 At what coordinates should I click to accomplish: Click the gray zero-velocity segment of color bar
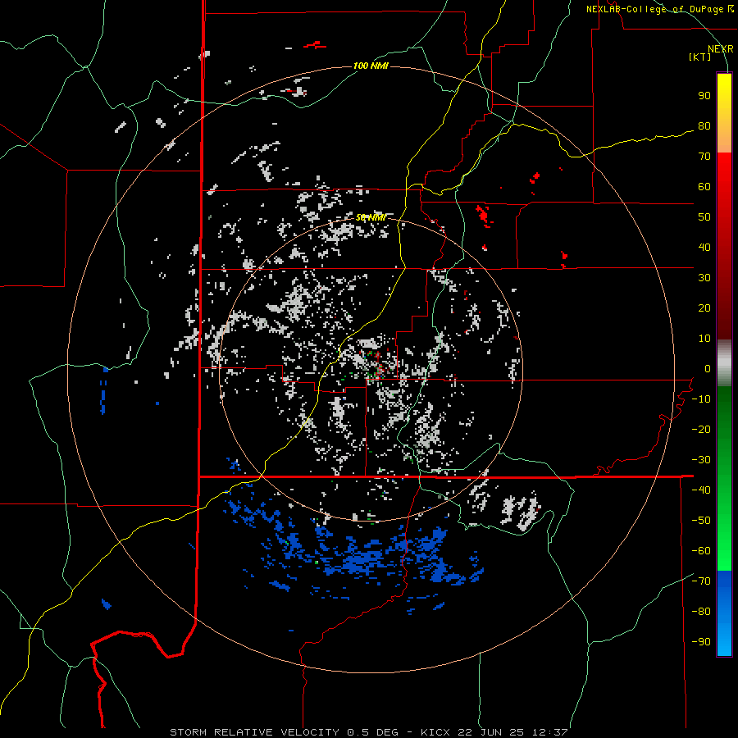[x=724, y=362]
